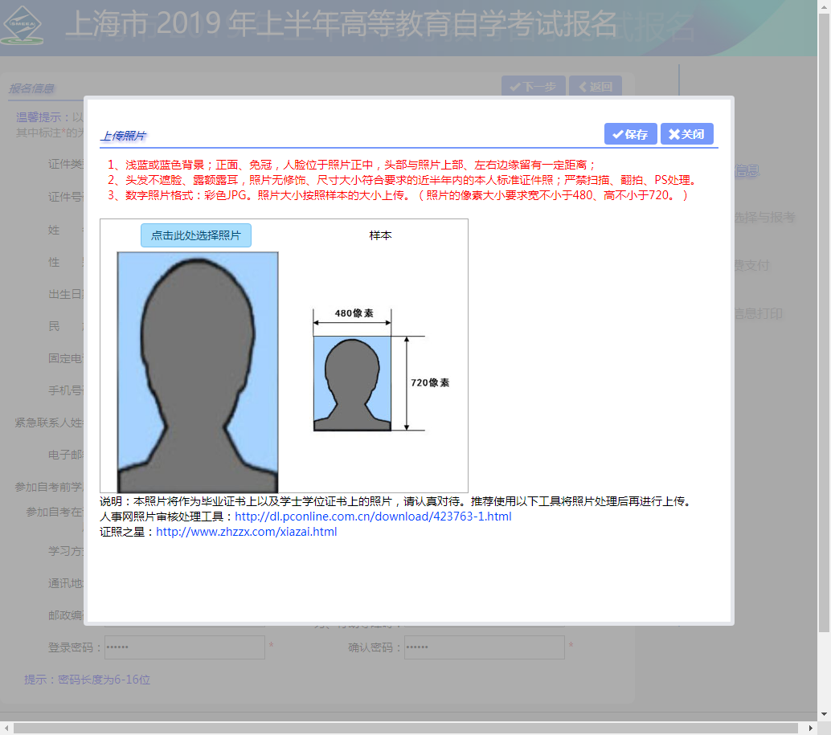The image size is (831, 735).
Task: Click the 保存 (Save) button
Action: [631, 134]
